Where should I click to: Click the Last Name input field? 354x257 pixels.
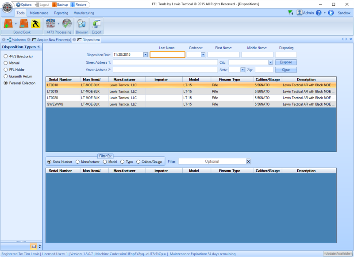[168, 54]
